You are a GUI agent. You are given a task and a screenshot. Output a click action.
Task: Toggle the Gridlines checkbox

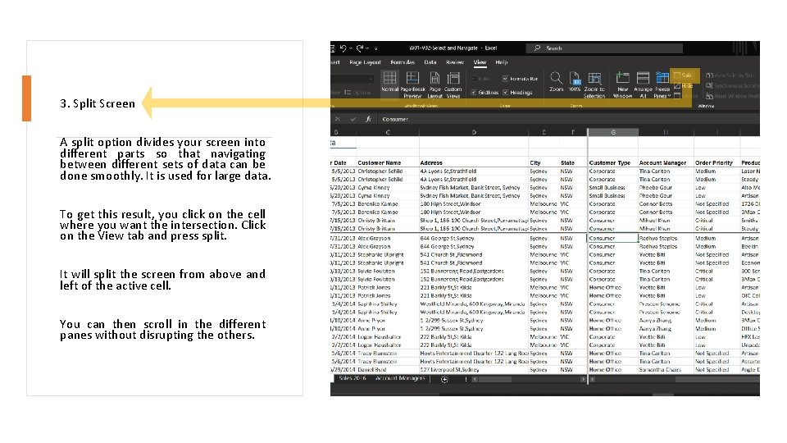coord(484,93)
